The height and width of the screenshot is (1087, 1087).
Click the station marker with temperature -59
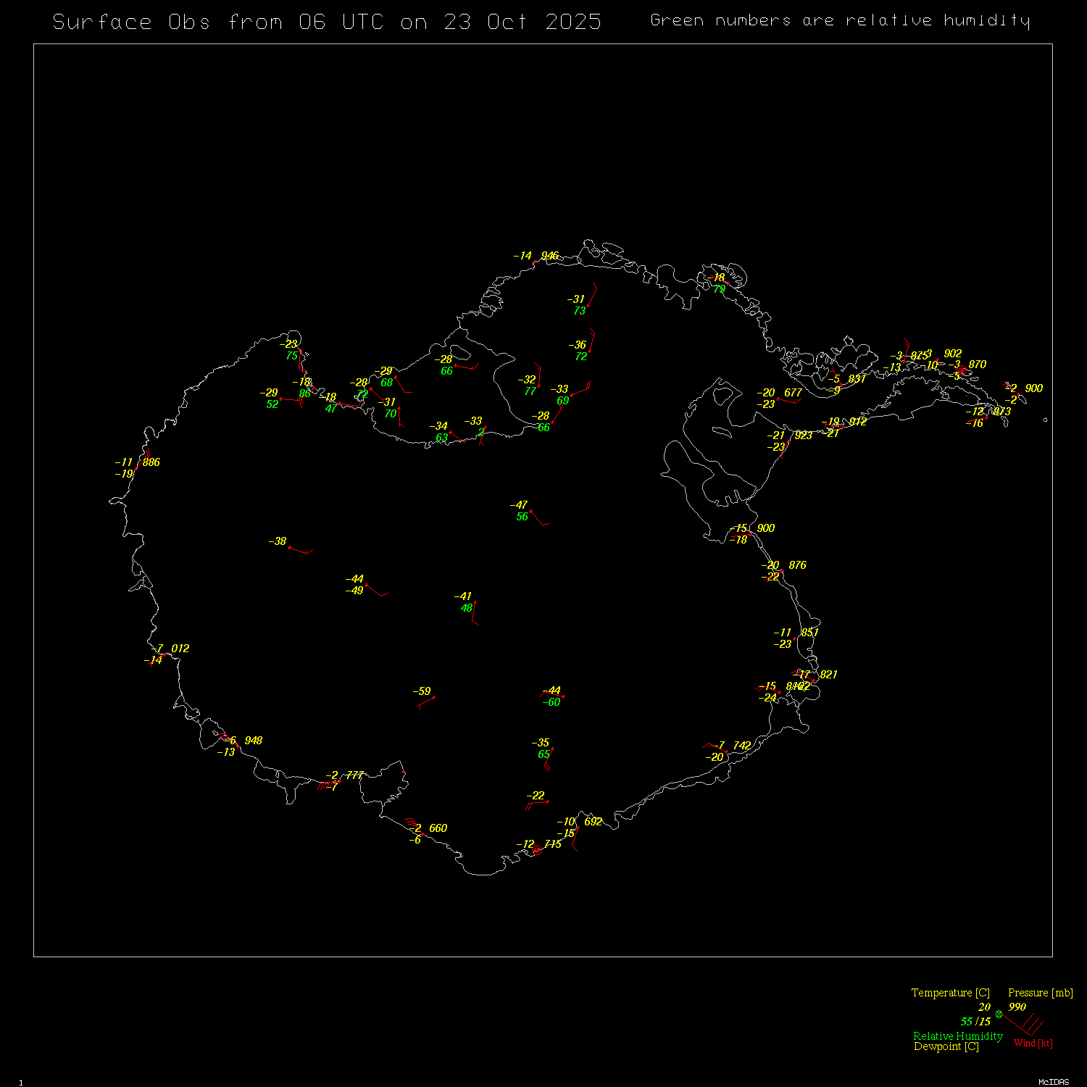tap(433, 698)
